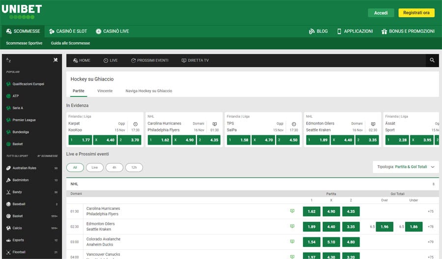
Task: Open Scommesse Sportive submenu link
Action: click(24, 43)
